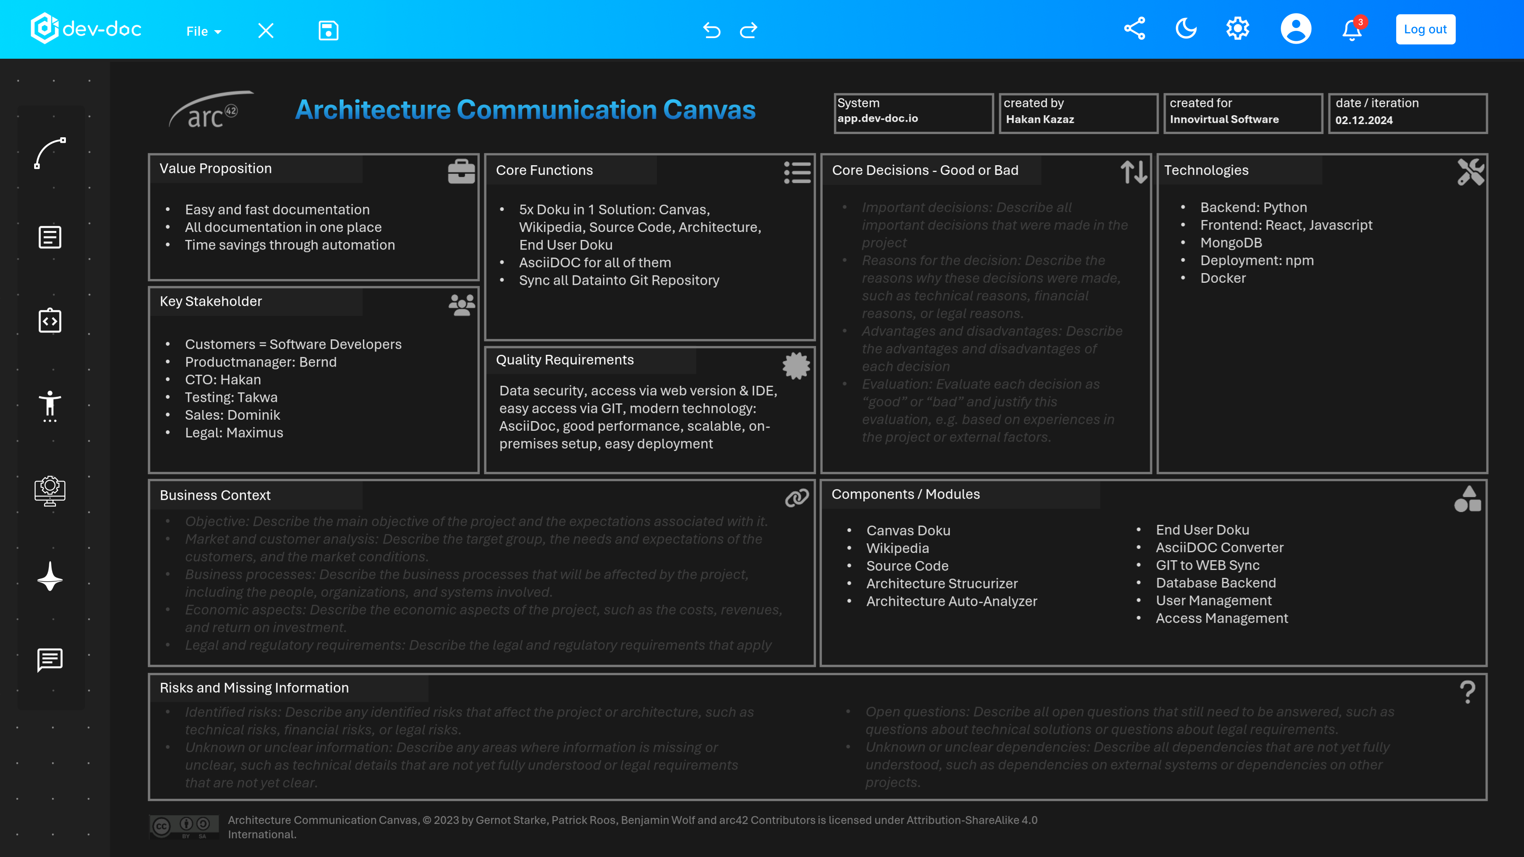Open notifications bell with 3 alerts
The height and width of the screenshot is (857, 1524).
[1352, 30]
